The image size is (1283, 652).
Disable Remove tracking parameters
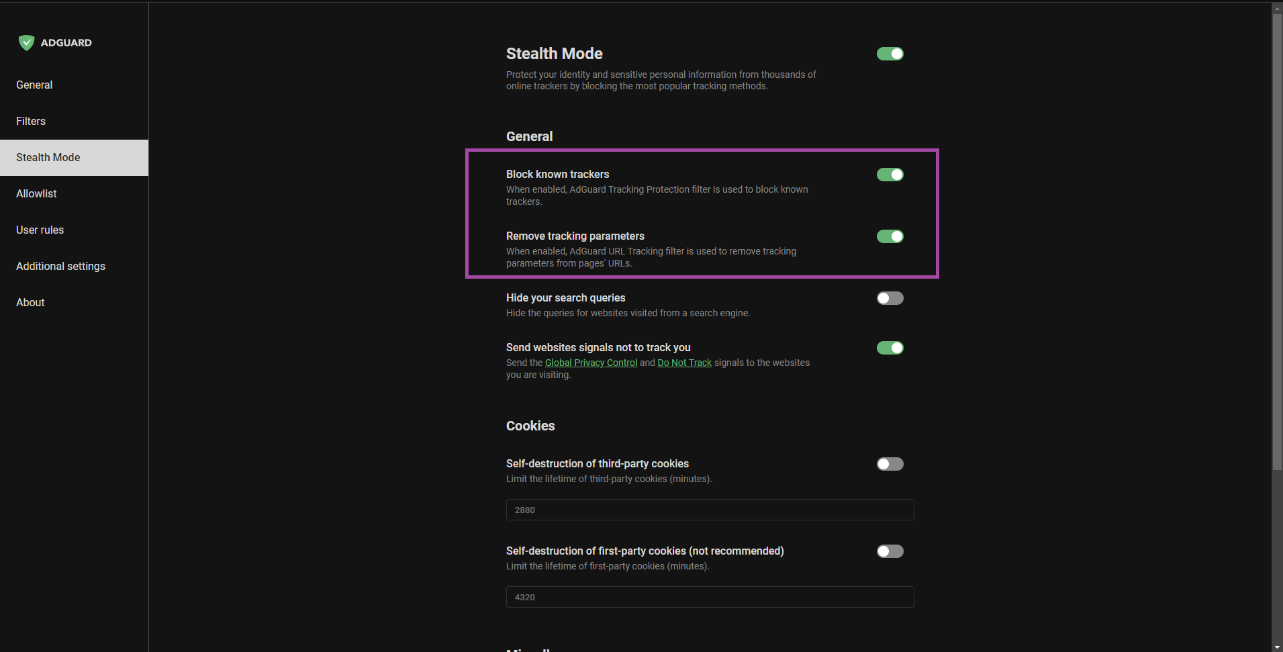890,236
